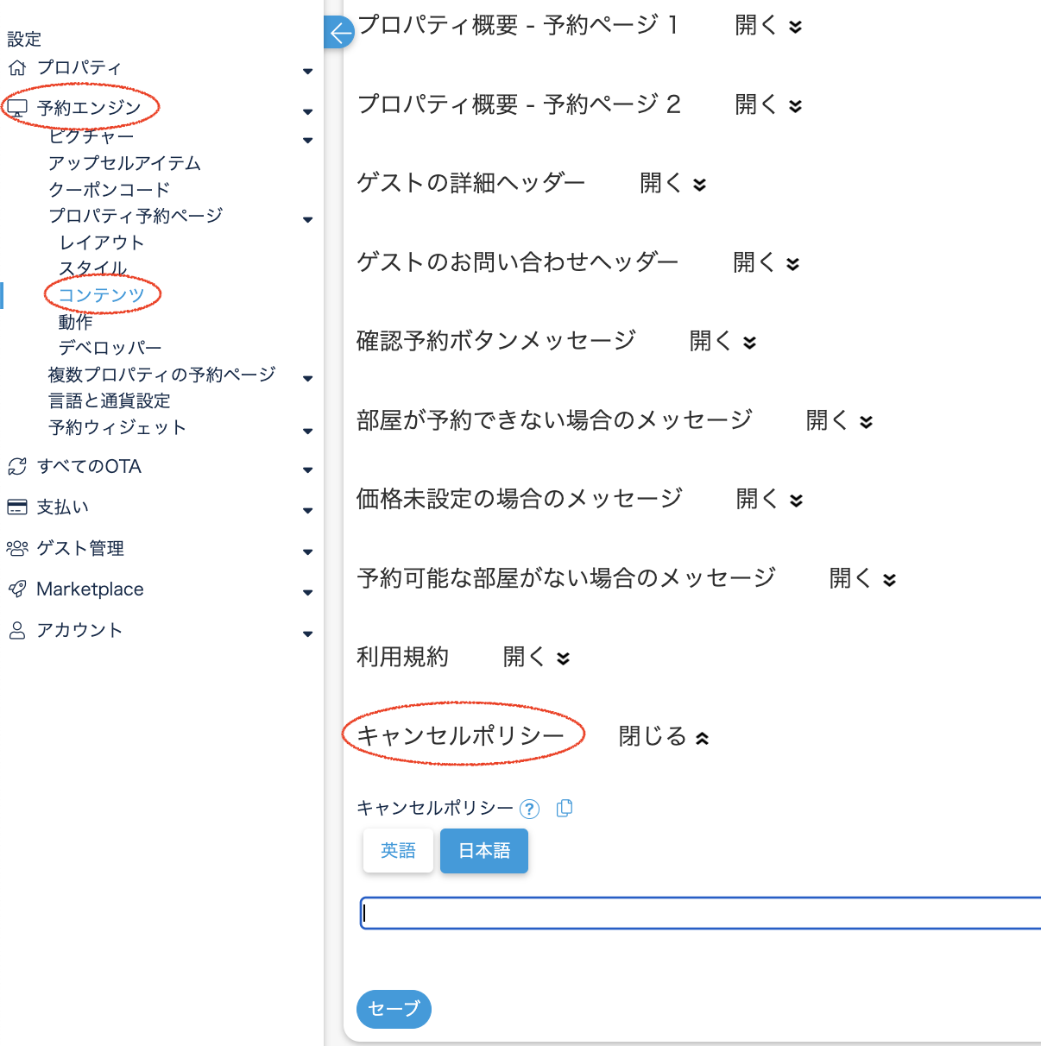Open レイアウト in the sidebar

coord(101,243)
